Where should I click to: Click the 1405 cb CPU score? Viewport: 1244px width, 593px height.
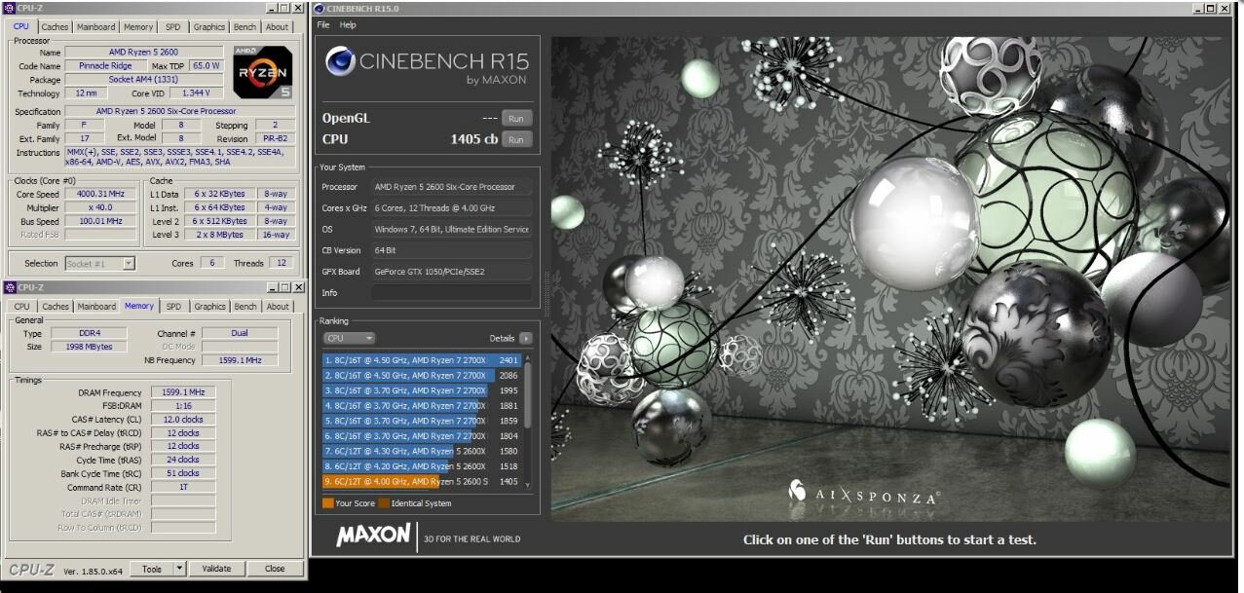(x=474, y=139)
